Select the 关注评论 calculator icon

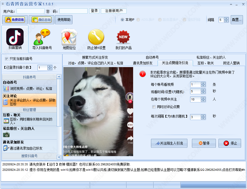click(6, 102)
